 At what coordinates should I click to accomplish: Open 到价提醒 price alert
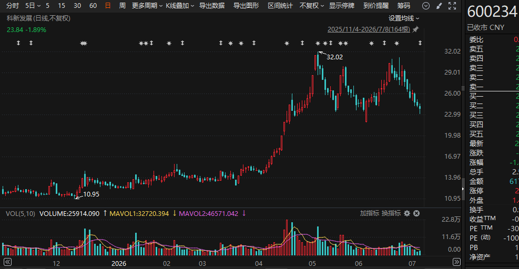click(x=375, y=6)
